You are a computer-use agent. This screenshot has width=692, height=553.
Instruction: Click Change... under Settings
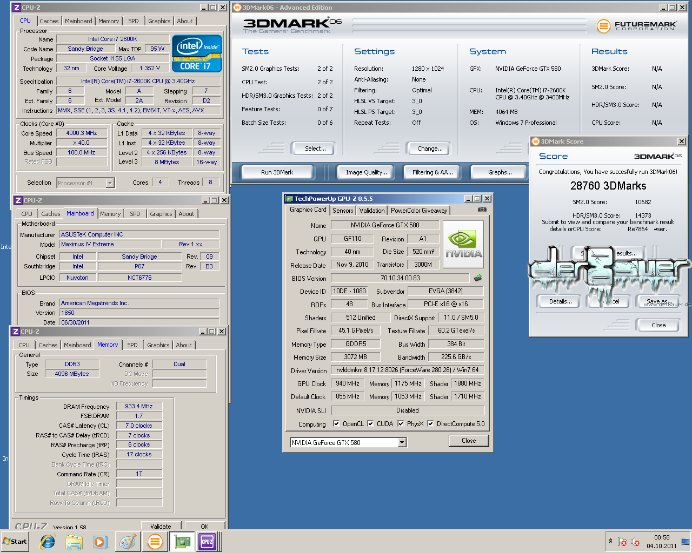[x=430, y=149]
